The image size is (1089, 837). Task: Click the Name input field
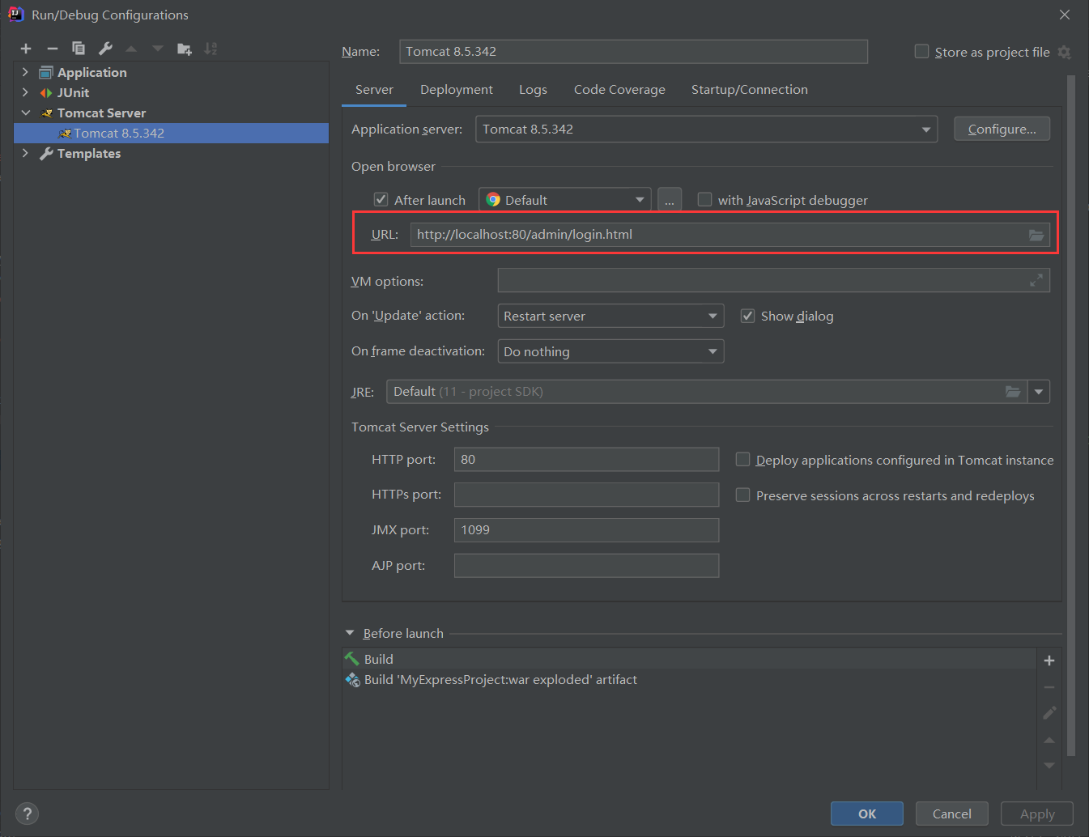633,52
